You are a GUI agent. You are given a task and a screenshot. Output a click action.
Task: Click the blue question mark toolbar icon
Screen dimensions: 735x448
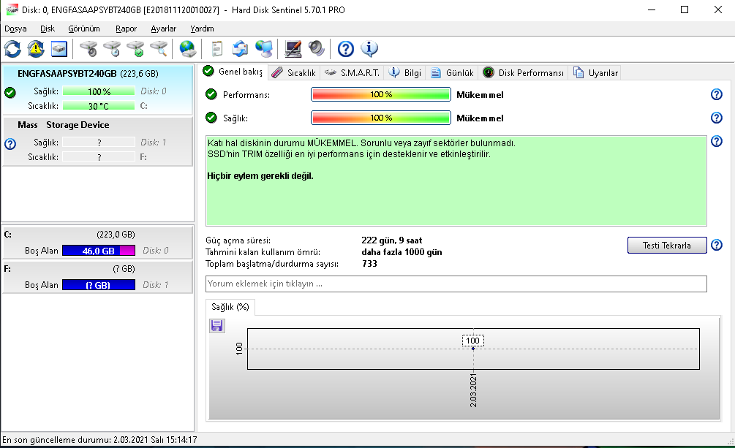pos(346,49)
